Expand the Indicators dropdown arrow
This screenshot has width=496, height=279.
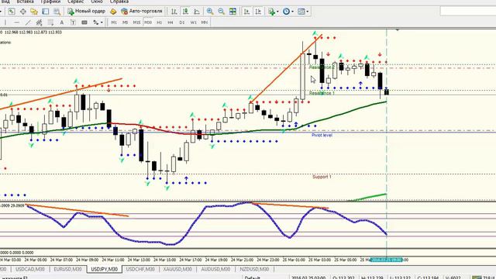pos(277,12)
